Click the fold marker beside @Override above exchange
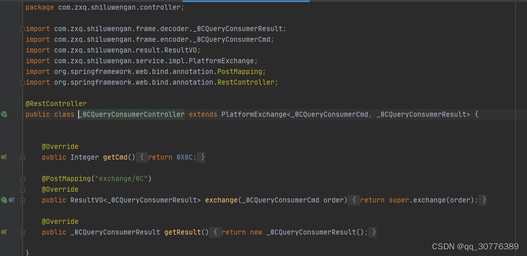The width and height of the screenshot is (527, 256). tap(22, 190)
